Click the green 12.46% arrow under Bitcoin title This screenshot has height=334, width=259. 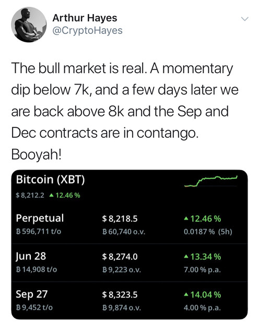(51, 195)
